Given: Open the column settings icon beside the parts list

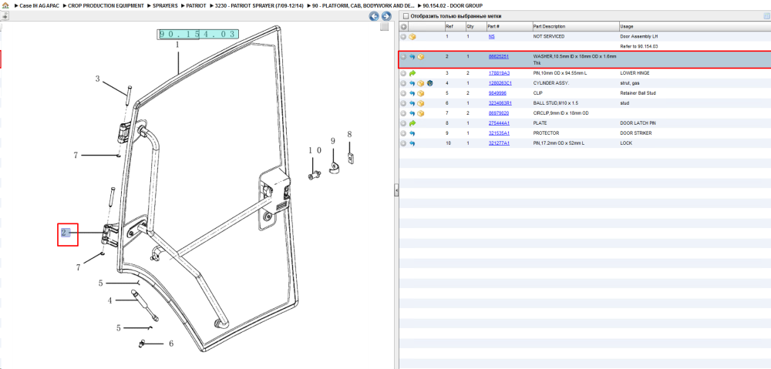Looking at the screenshot, I should [x=766, y=16].
